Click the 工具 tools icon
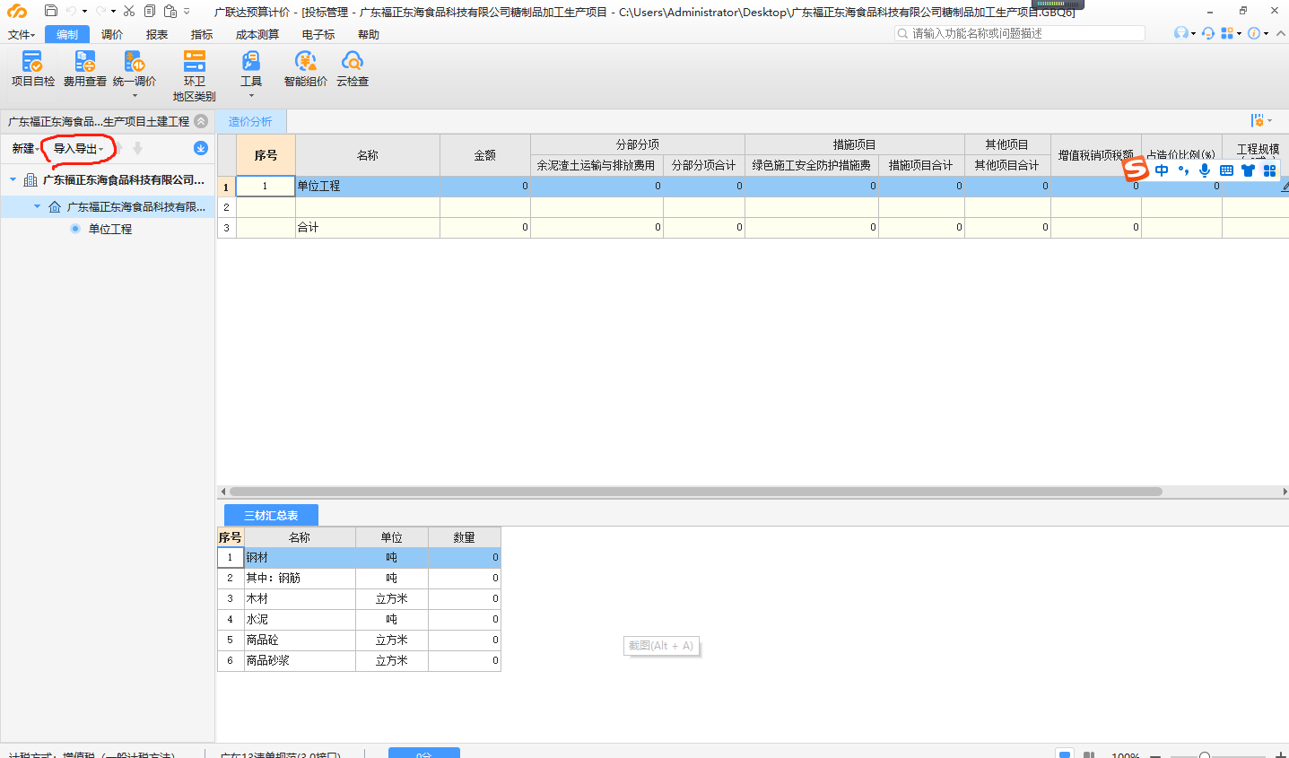Image resolution: width=1289 pixels, height=758 pixels. coord(251,62)
